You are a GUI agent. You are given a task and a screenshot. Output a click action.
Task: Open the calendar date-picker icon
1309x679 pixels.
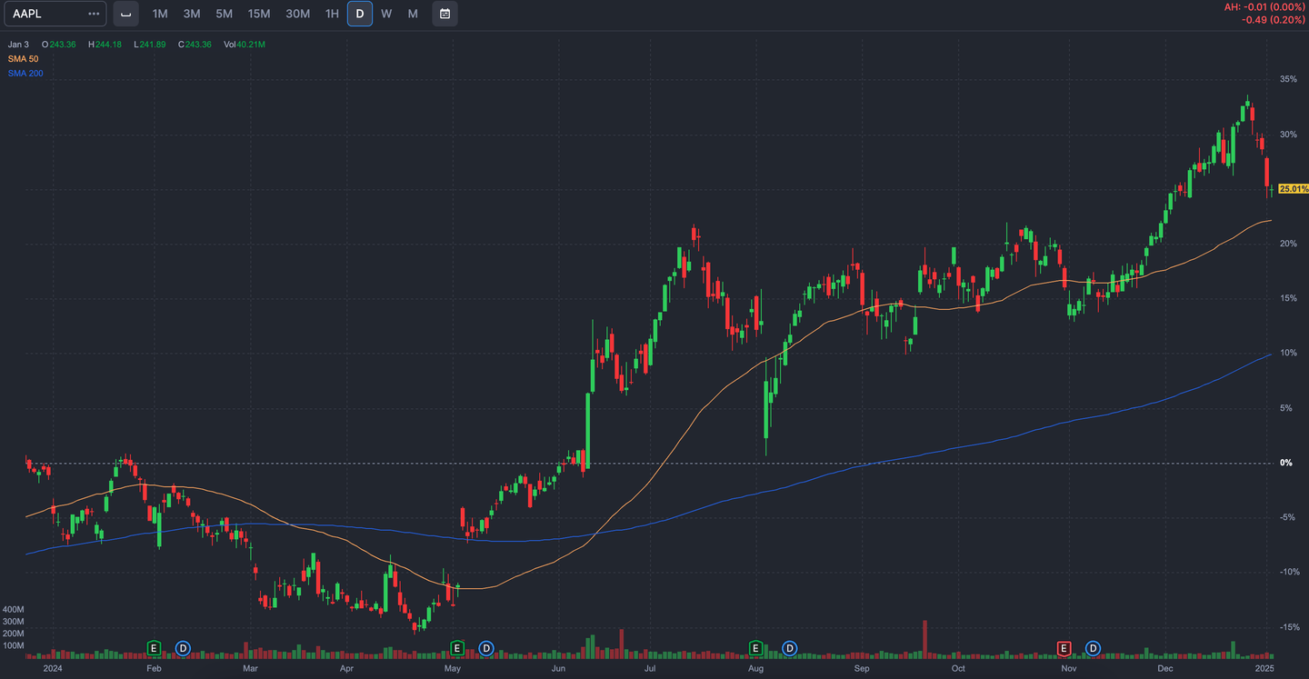pyautogui.click(x=445, y=14)
